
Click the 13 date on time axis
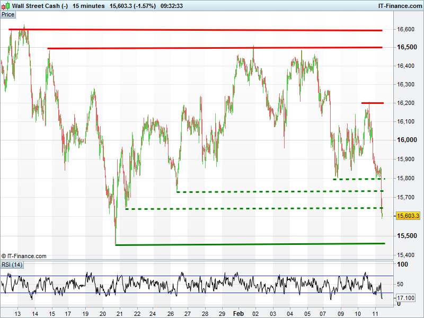(x=17, y=314)
